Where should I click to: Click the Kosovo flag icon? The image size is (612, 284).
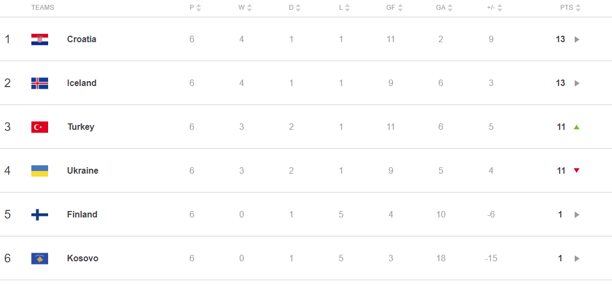pos(39,258)
